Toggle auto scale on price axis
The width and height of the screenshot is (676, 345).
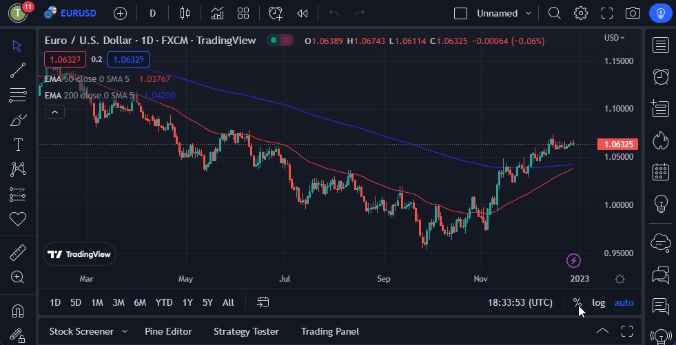click(x=624, y=302)
